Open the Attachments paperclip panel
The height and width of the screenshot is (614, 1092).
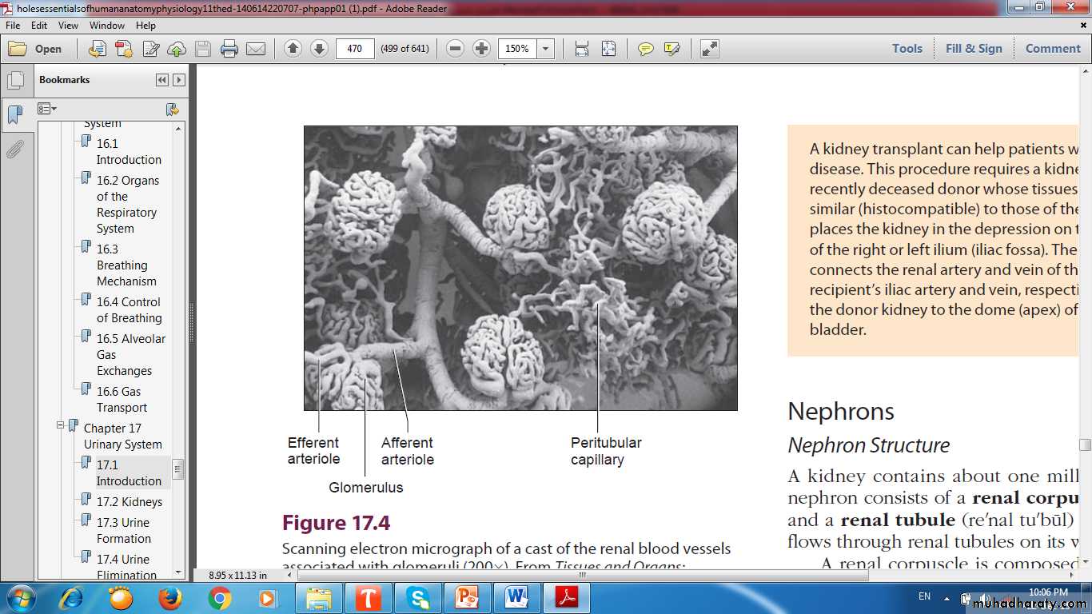(14, 150)
